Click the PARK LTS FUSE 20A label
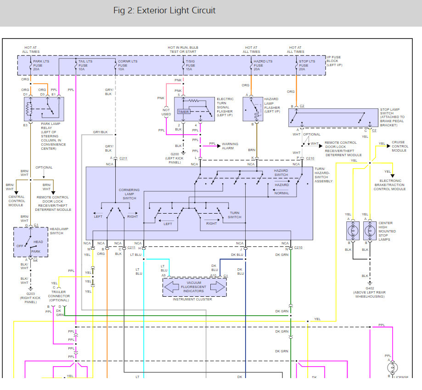This screenshot has width=422, height=390. (x=41, y=65)
